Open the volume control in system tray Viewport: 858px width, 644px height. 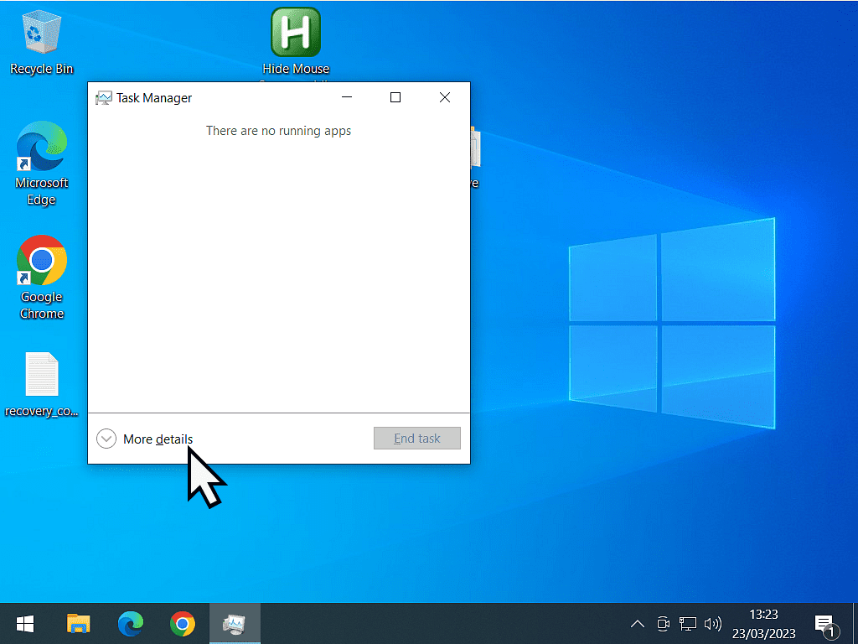[x=713, y=624]
